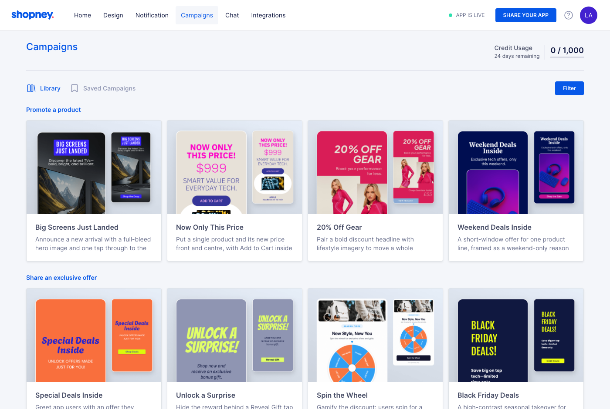Click the 'Weekend Deals Inside' card title
The height and width of the screenshot is (409, 610).
pos(495,227)
